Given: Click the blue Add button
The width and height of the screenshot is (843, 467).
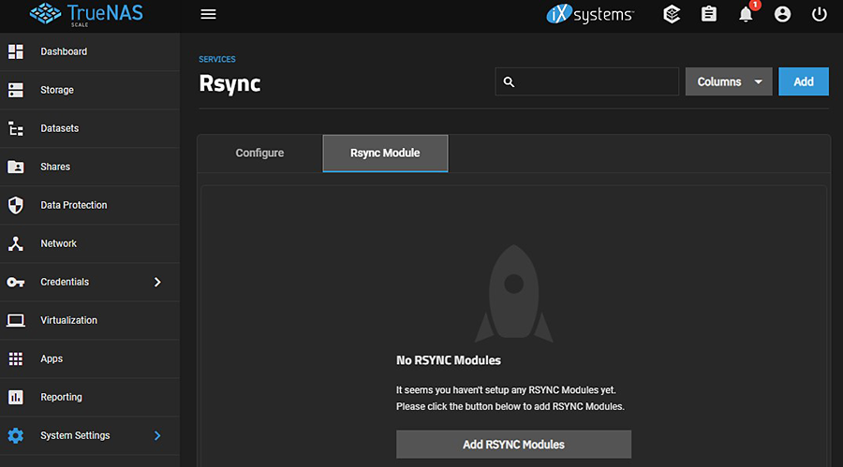Looking at the screenshot, I should (x=804, y=81).
